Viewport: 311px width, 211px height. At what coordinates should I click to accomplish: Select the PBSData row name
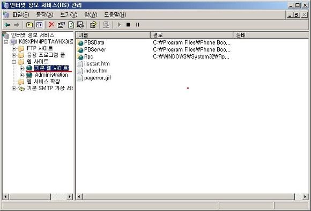pos(94,43)
